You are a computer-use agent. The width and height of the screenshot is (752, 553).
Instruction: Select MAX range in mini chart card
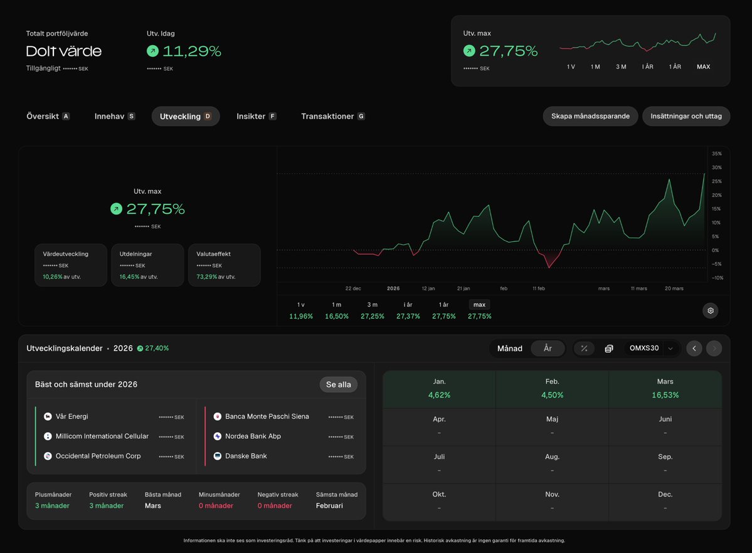pyautogui.click(x=703, y=66)
